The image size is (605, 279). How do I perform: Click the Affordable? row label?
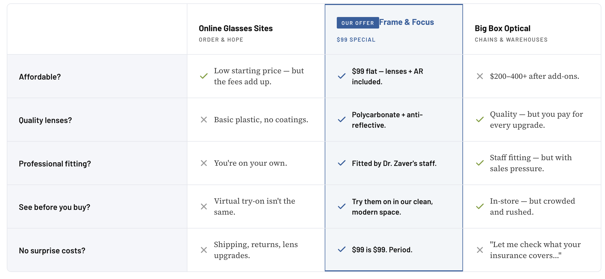(40, 77)
